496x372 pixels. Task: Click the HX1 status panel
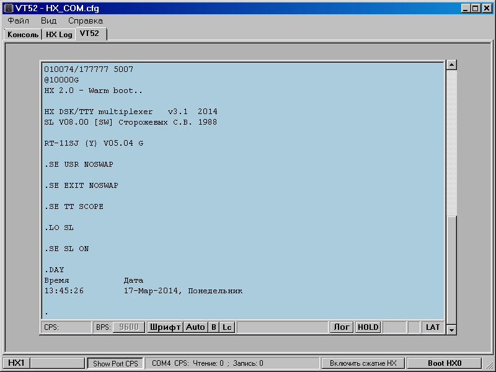[15, 363]
